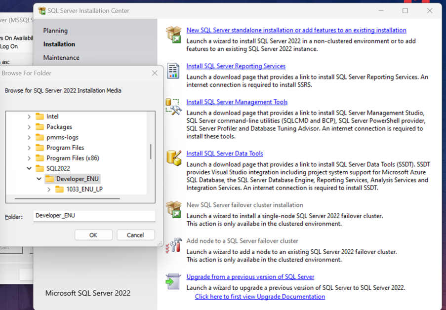Click the SQL Server Installation Center title icon
Viewport: 446px width, 310px height.
pyautogui.click(x=42, y=10)
